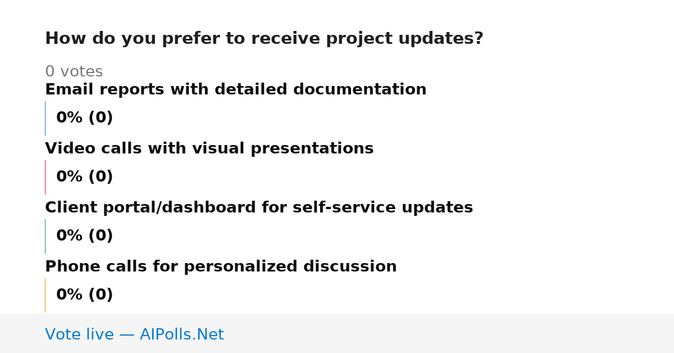This screenshot has height=353, width=674.
Task: Select 'Email reports with detailed documentation' option
Action: tap(236, 89)
